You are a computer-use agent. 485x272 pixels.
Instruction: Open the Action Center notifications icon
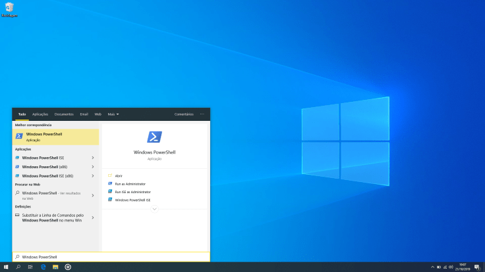(476, 267)
